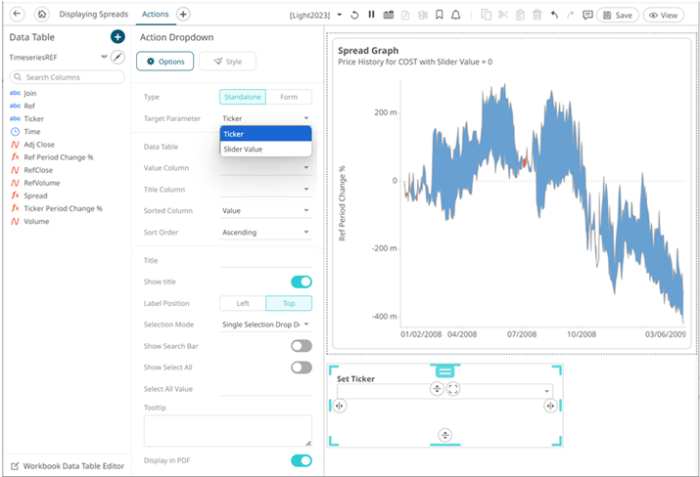This screenshot has height=477, width=700.
Task: Pause the data refresh
Action: 371,15
